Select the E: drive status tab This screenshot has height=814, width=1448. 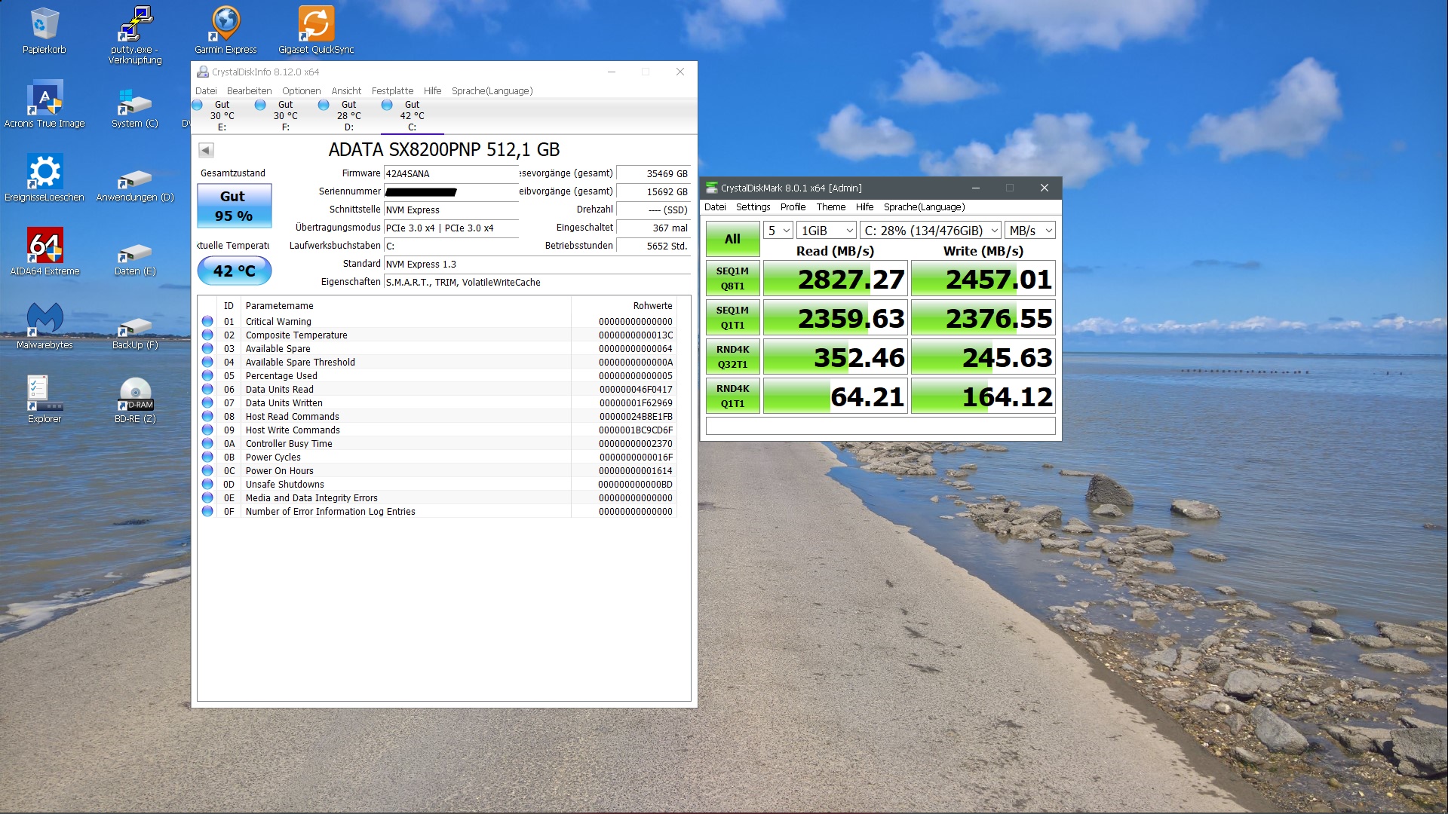pos(222,115)
